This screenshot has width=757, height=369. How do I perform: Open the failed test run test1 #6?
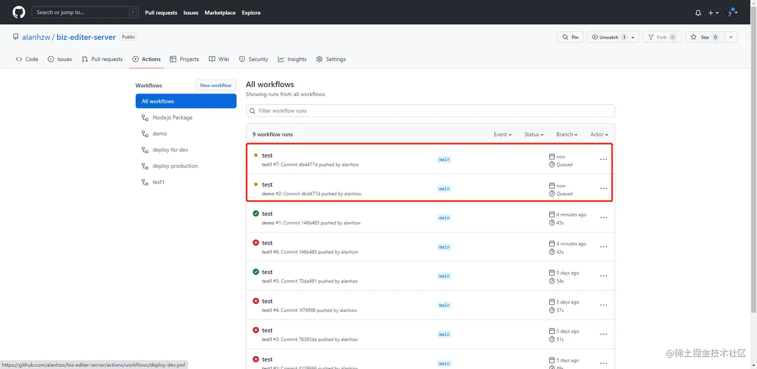[x=267, y=243]
